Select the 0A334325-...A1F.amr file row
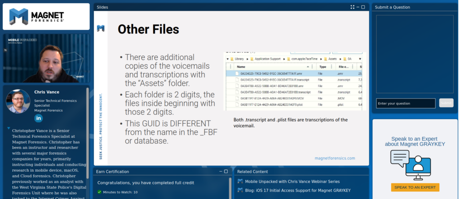The image size is (460, 199). (x=294, y=74)
